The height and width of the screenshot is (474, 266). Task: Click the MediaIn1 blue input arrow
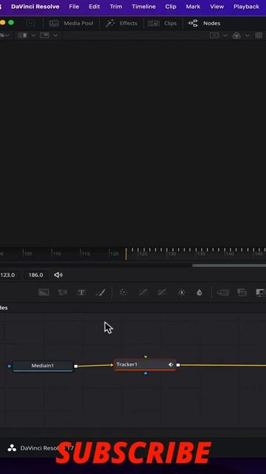point(10,366)
